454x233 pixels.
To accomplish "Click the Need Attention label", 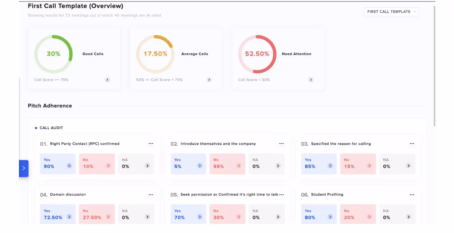I will click(297, 54).
